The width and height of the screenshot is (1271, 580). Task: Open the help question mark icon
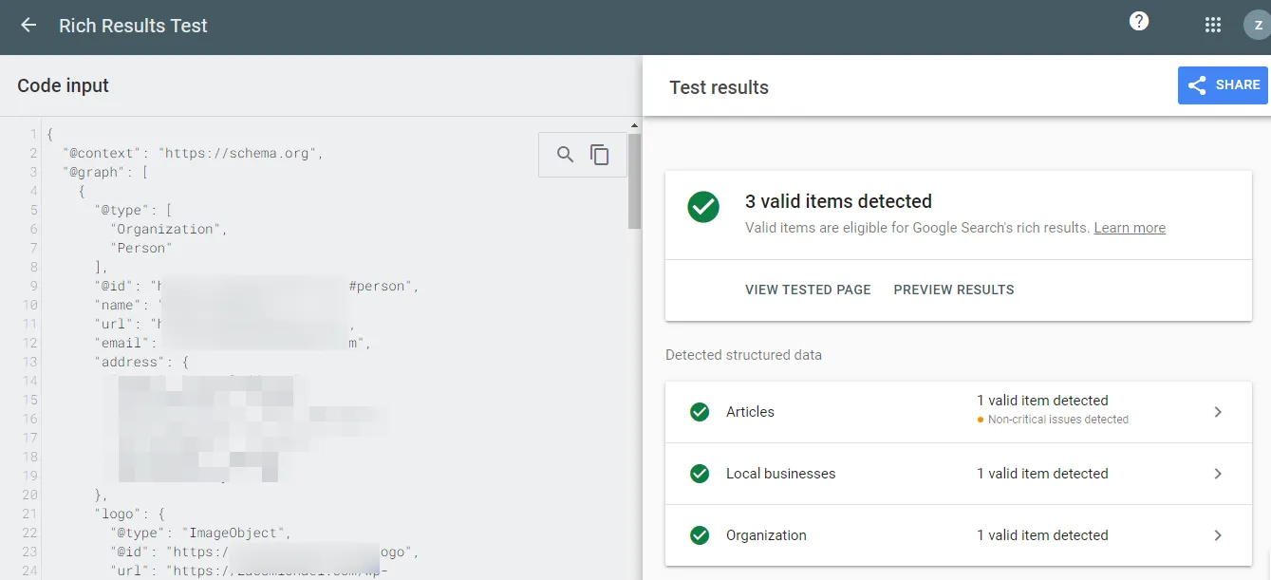pyautogui.click(x=1139, y=21)
